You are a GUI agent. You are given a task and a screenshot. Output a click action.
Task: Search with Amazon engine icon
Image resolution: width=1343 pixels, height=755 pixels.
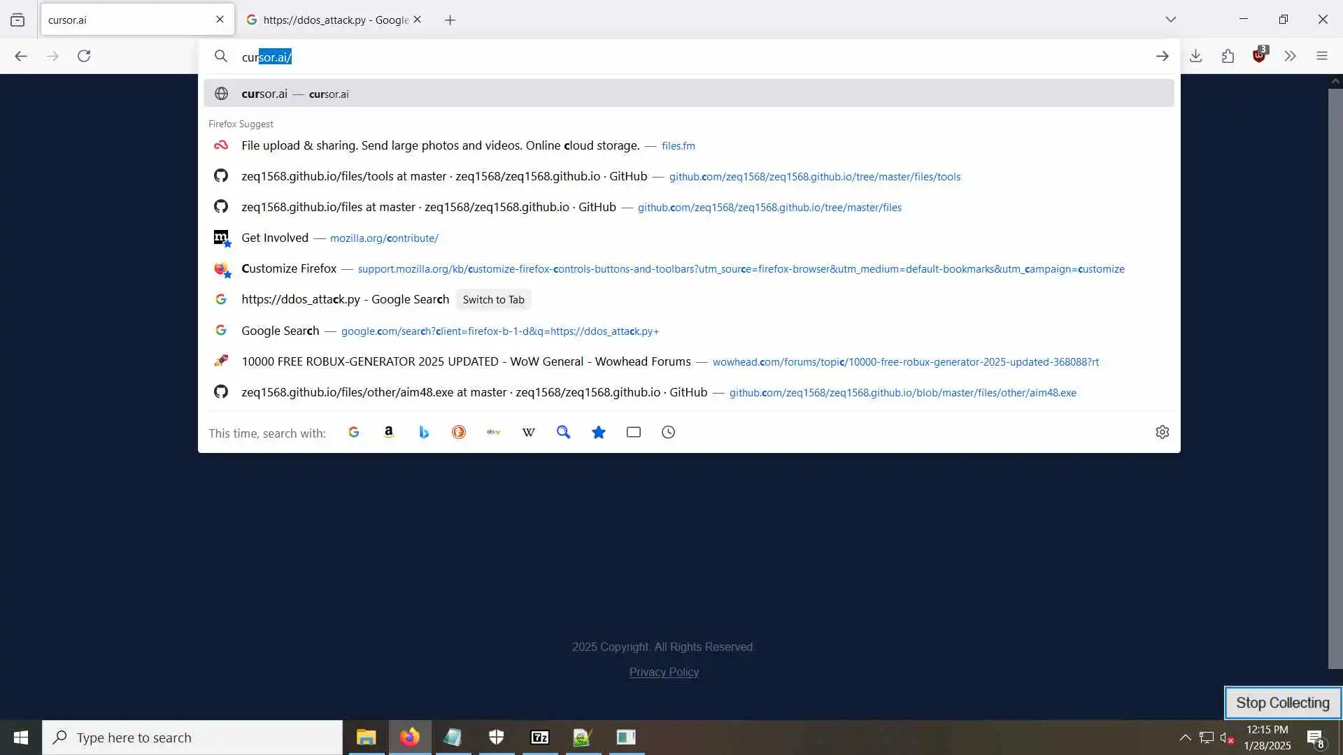coord(389,433)
